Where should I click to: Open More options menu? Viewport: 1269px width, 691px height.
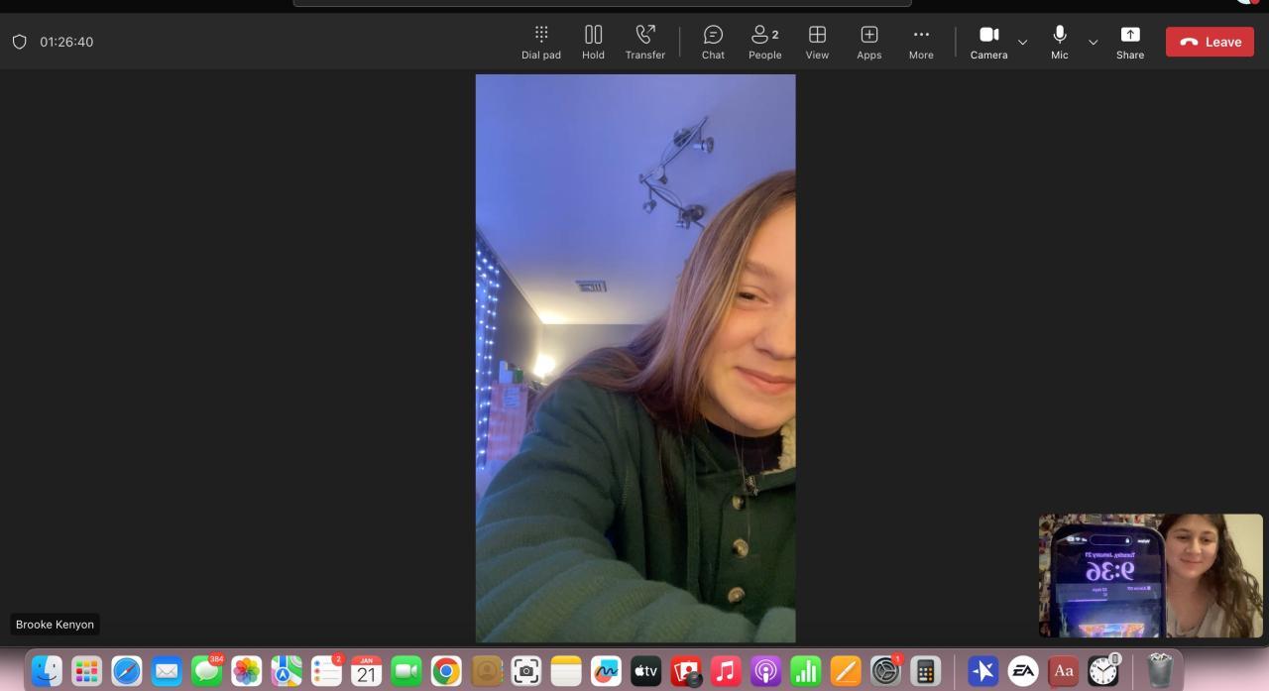[x=920, y=42]
